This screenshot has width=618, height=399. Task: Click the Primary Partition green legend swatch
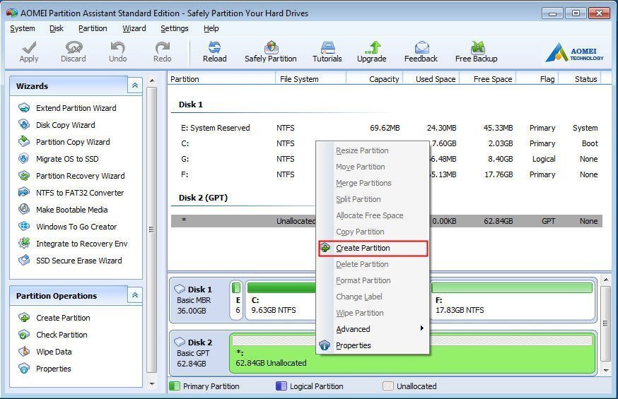(175, 386)
